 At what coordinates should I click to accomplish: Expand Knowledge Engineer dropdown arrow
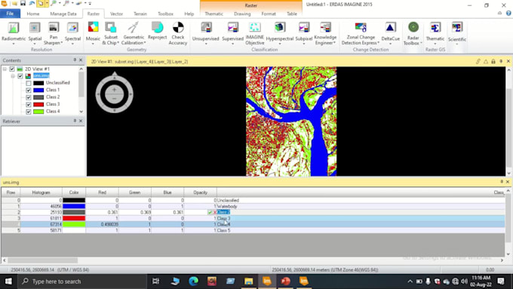pyautogui.click(x=334, y=43)
